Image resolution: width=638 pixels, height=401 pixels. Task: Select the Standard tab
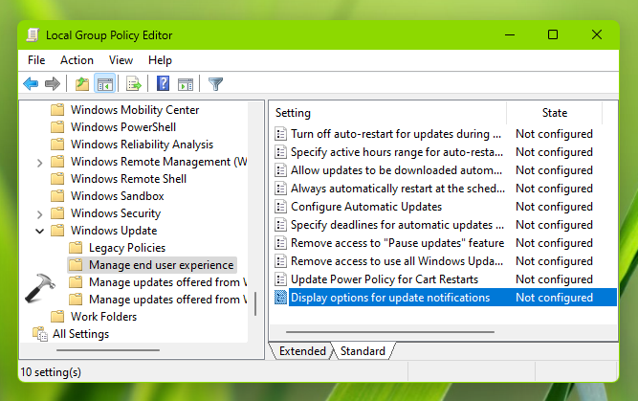[363, 351]
